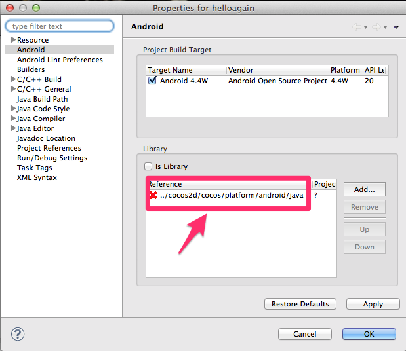Click the 4.4W platform cell
Screen dimensions: 406x351
pyautogui.click(x=339, y=81)
